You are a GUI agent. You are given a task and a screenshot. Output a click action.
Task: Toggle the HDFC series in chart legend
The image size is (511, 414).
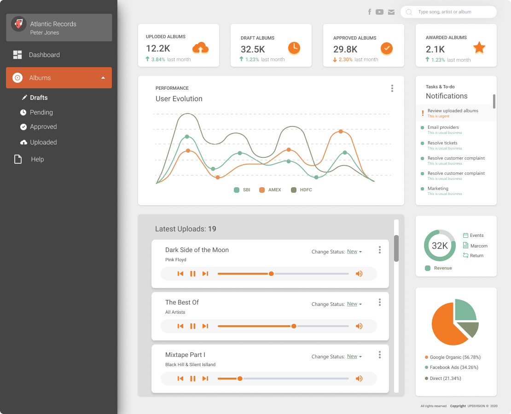pyautogui.click(x=302, y=190)
